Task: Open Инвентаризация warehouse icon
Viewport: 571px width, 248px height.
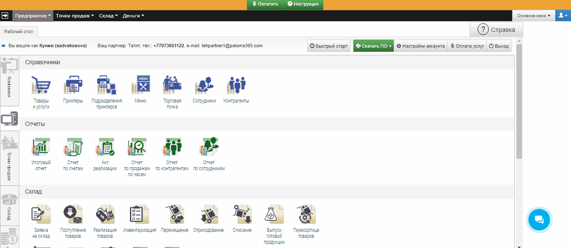Action: point(139,215)
